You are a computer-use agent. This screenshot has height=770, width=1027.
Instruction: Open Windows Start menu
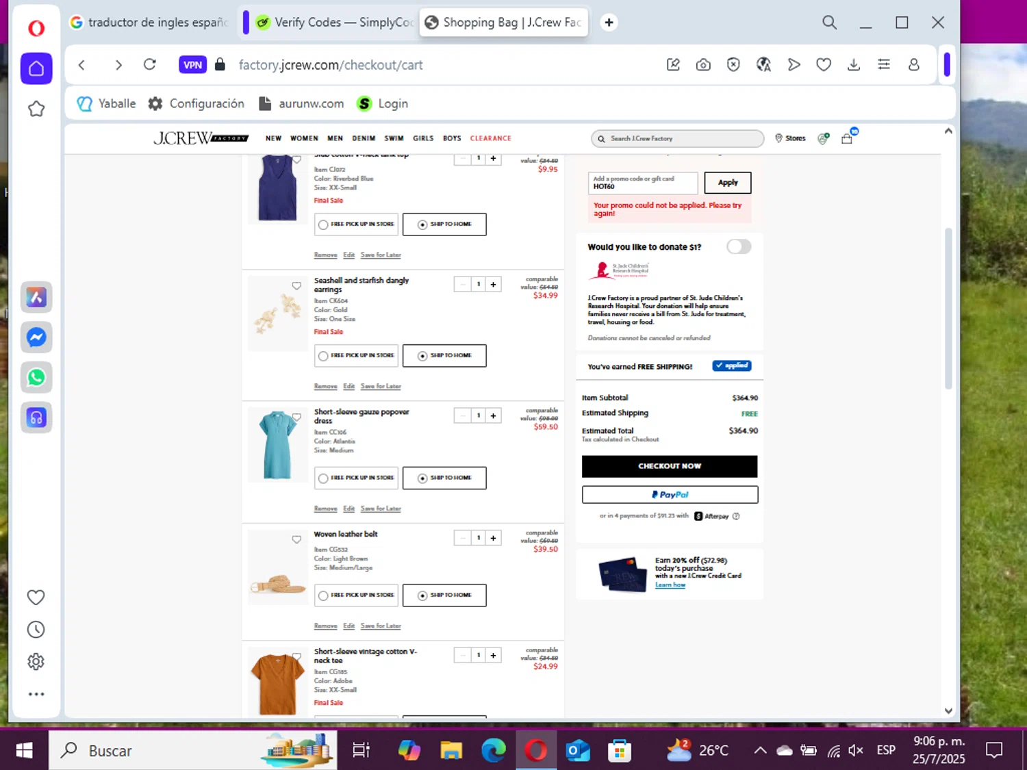coord(24,751)
